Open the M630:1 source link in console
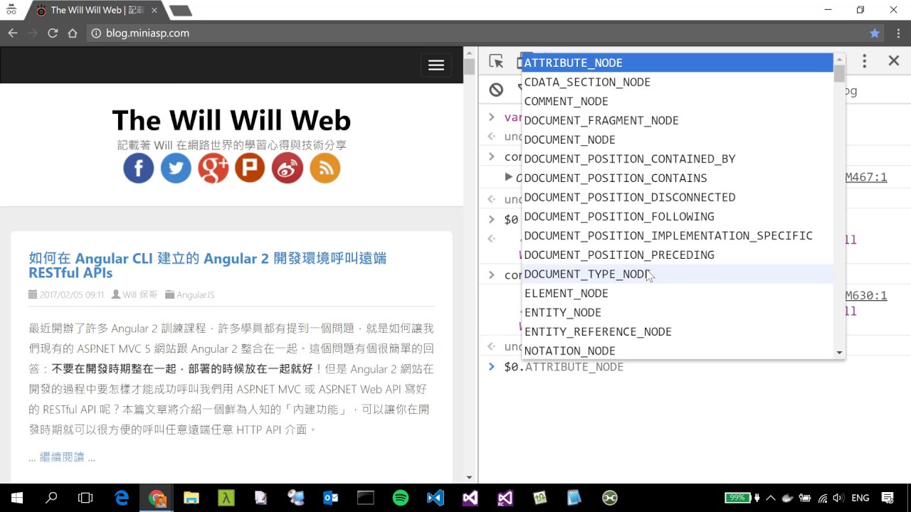The image size is (911, 512). coord(866,295)
